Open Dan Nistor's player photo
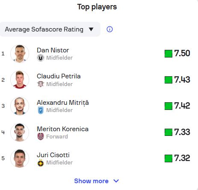This screenshot has height=190, width=198. (20, 54)
